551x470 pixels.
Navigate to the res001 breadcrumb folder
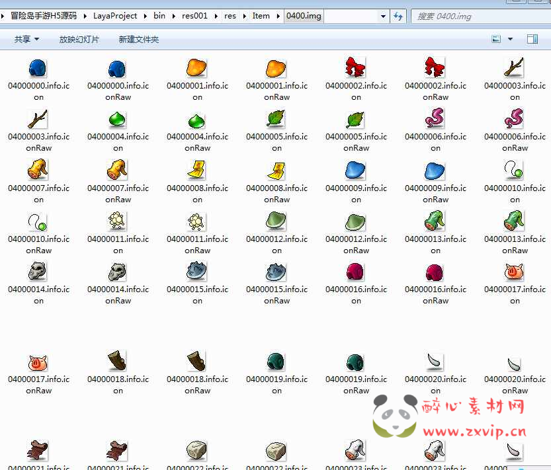[x=194, y=16]
